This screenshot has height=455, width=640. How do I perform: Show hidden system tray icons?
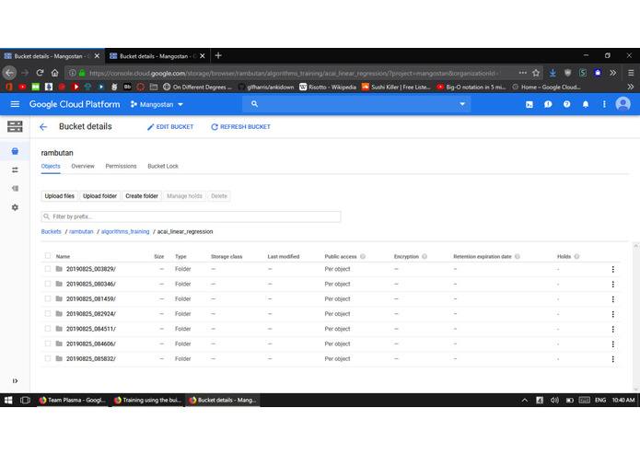pyautogui.click(x=525, y=401)
